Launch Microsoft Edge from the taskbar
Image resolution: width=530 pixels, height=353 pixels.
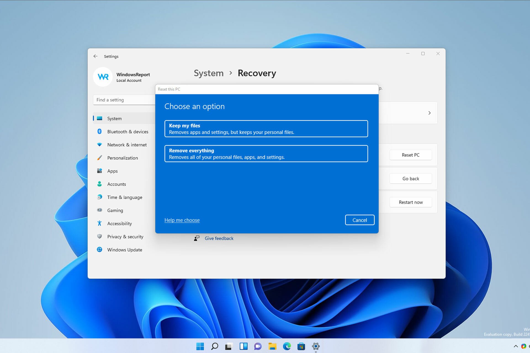(x=287, y=346)
